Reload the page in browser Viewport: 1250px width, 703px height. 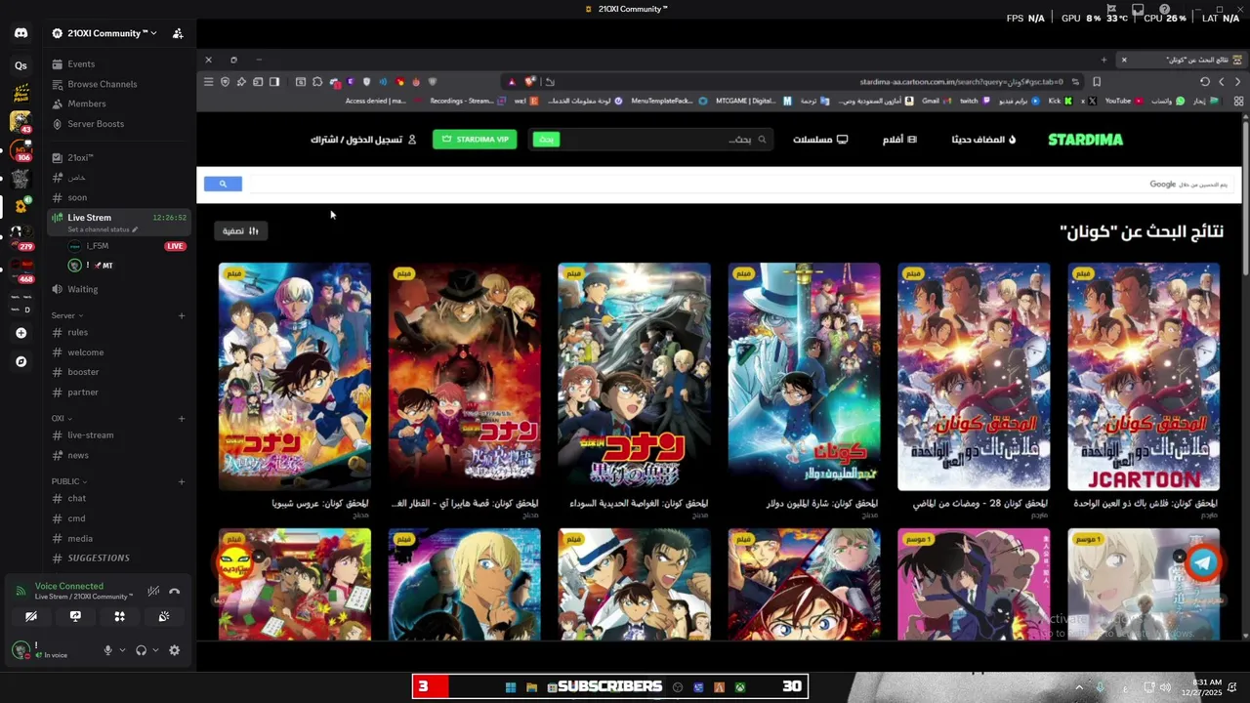[x=1204, y=82]
